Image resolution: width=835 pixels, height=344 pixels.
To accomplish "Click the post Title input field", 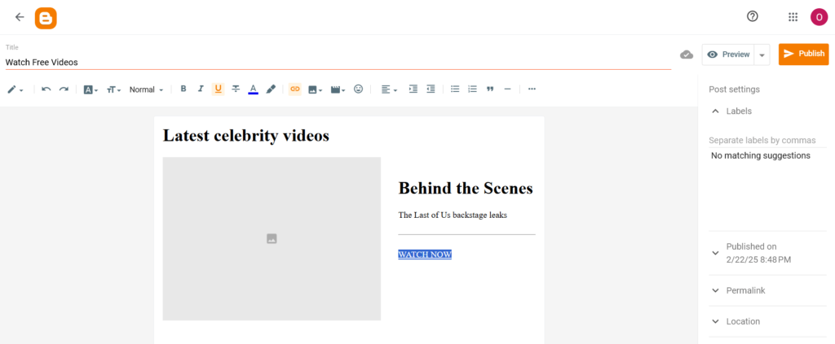I will click(x=338, y=62).
